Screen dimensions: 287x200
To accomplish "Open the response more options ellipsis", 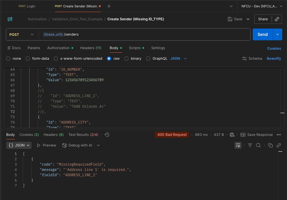I will tap(278, 135).
